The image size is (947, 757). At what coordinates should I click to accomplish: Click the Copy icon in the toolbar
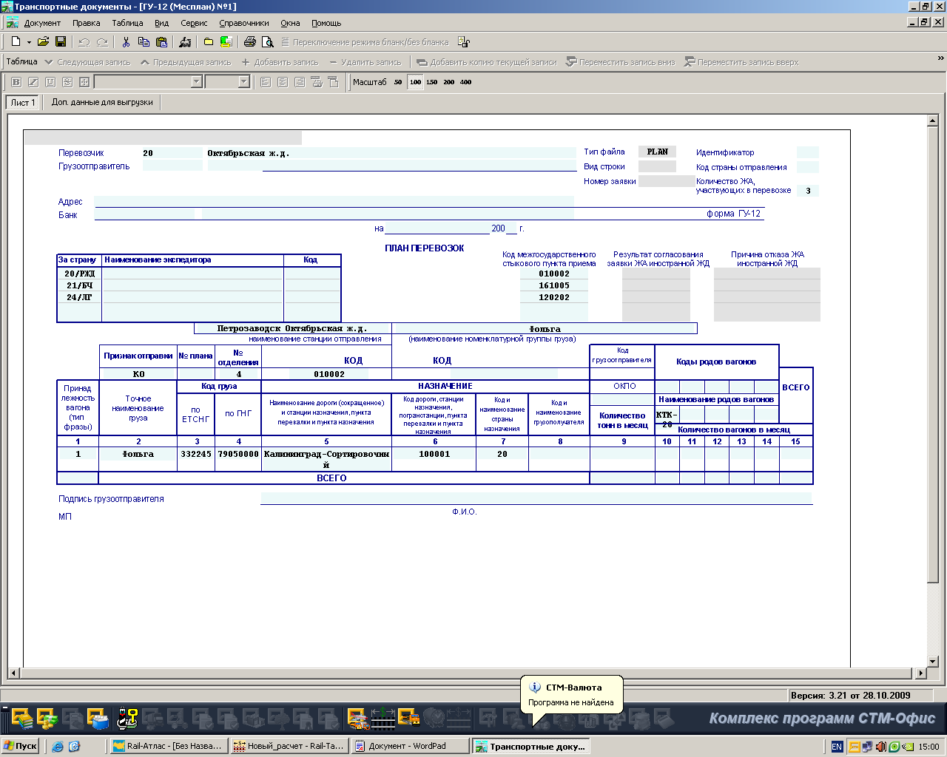[x=144, y=42]
